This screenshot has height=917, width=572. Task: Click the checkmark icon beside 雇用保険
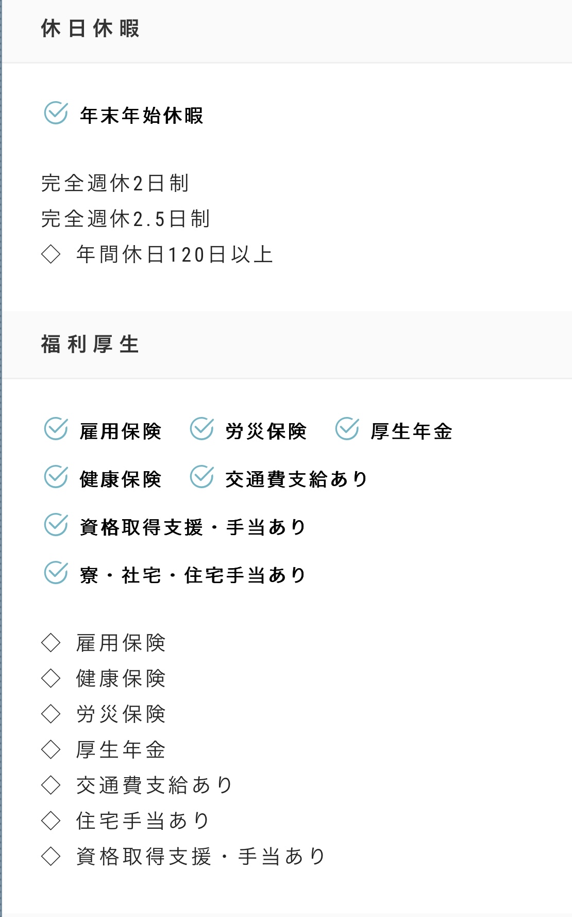56,429
